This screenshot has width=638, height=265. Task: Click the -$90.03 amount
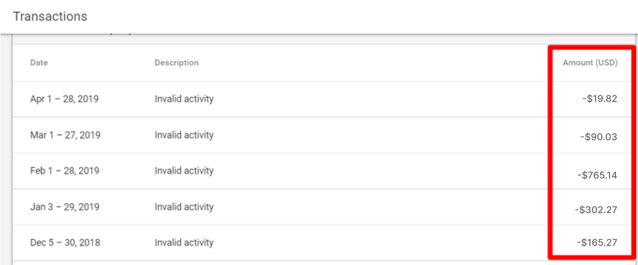[598, 137]
